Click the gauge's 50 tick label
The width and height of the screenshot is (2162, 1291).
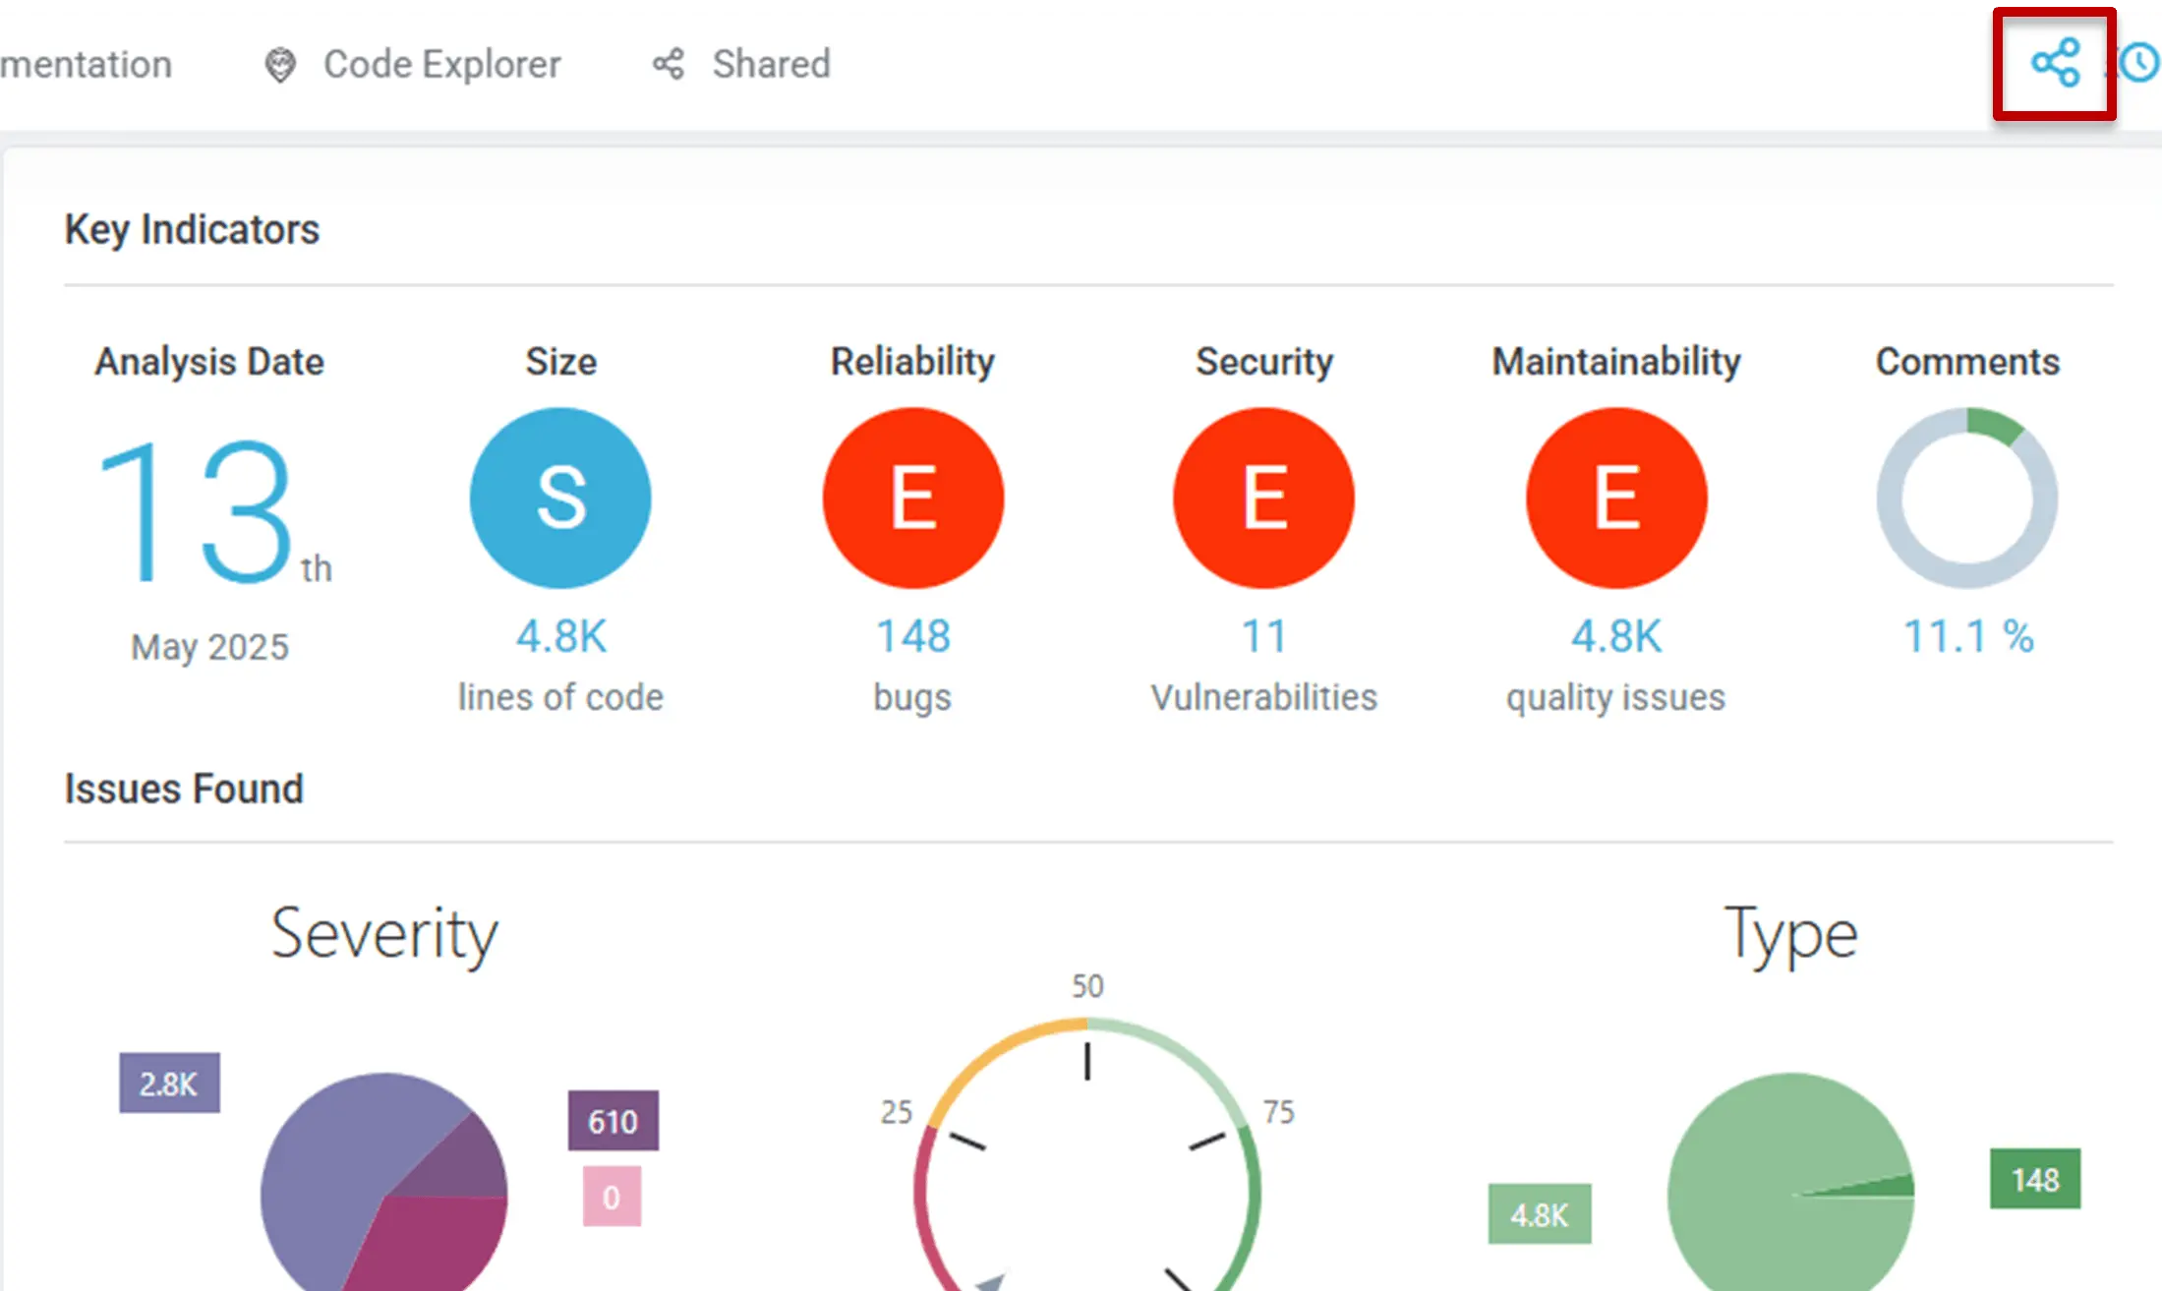click(x=1087, y=986)
